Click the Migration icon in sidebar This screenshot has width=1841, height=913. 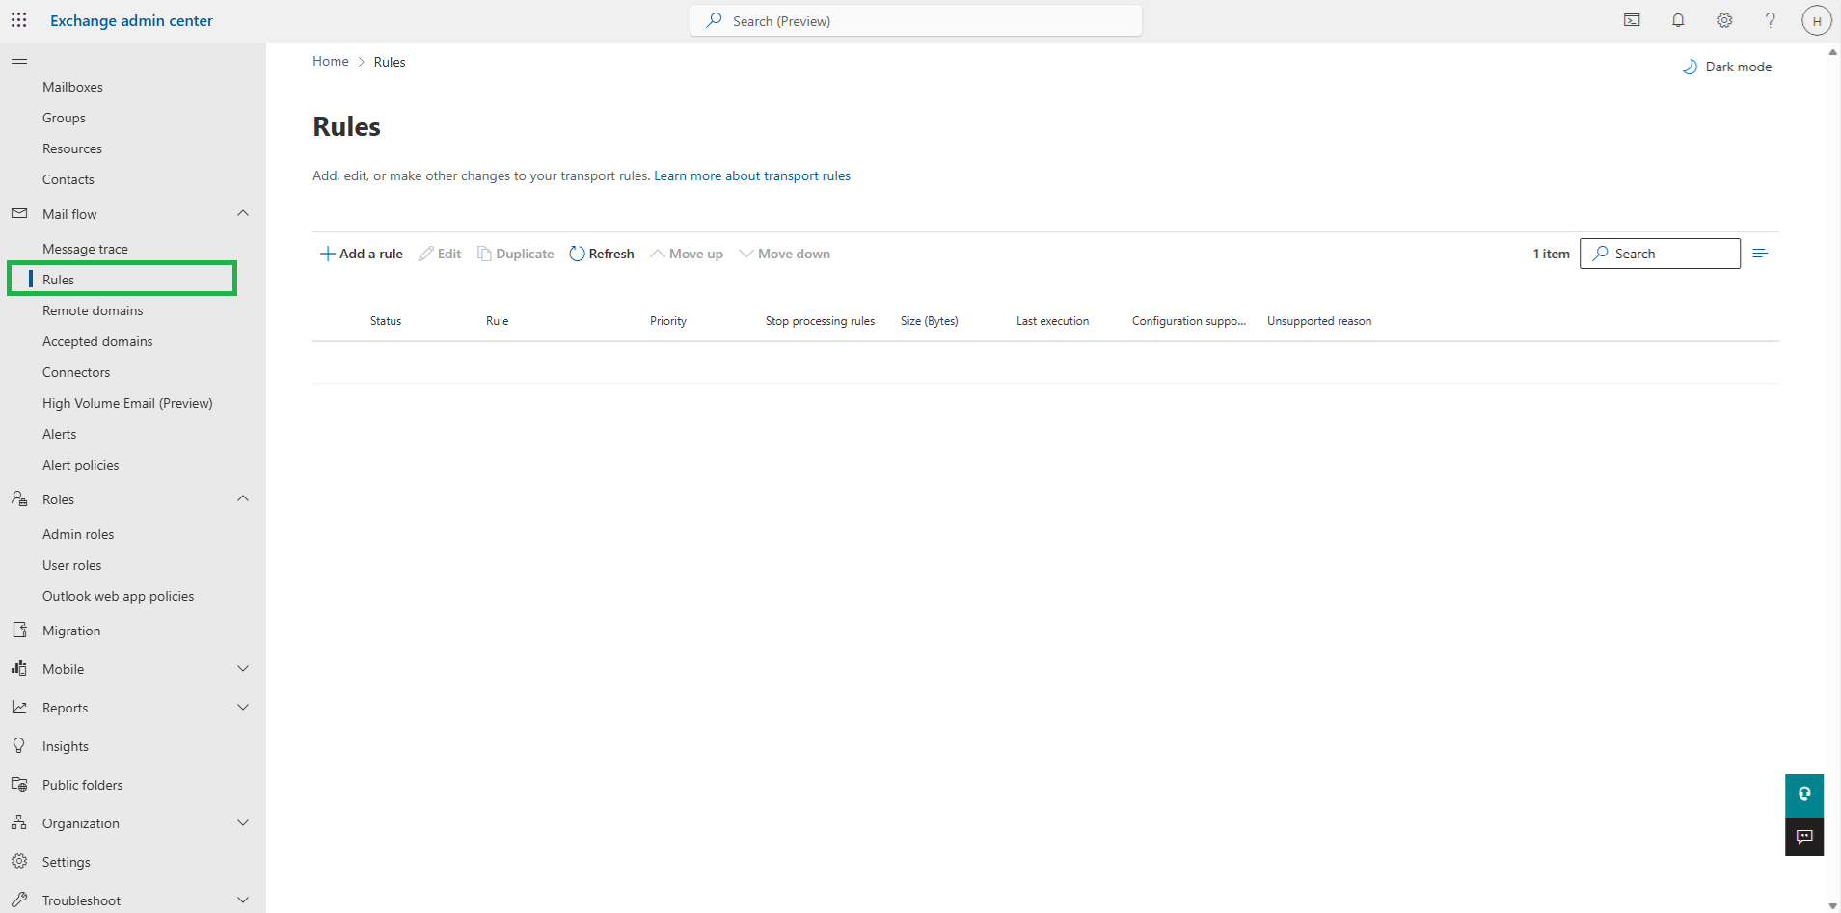[x=19, y=630]
